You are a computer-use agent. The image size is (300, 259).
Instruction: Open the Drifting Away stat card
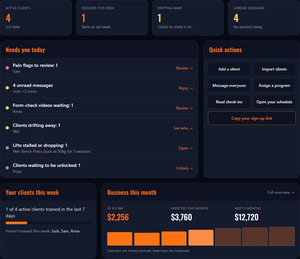point(188,18)
